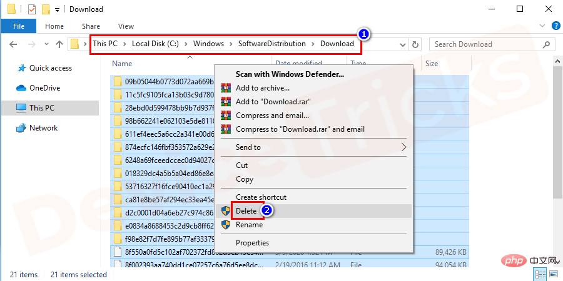Choose Compress to "Download.rar" and email
This screenshot has height=281, width=563.
pos(313,129)
